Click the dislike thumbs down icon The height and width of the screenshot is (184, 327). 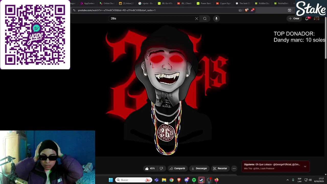pos(161,168)
